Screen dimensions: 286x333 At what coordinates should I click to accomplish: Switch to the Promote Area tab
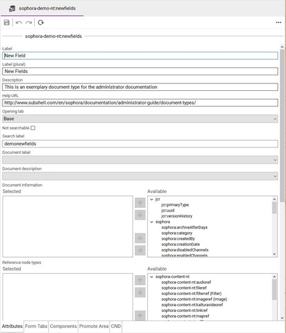click(94, 326)
